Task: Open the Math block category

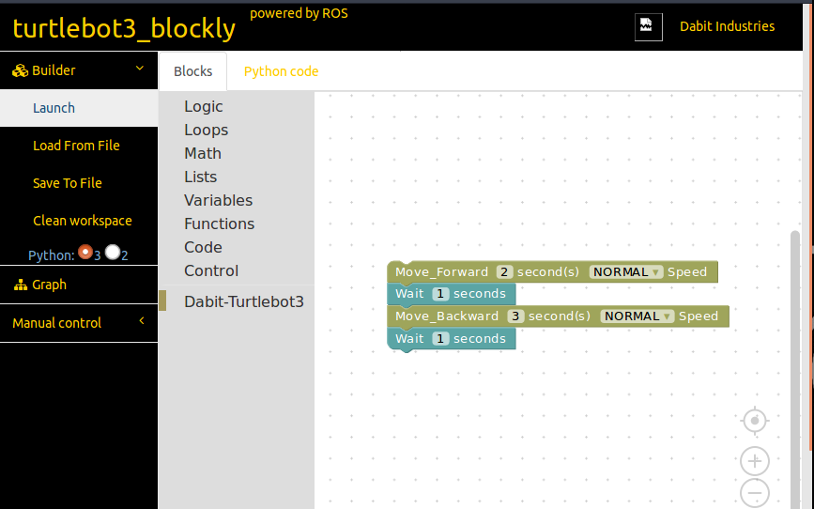Action: pyautogui.click(x=203, y=153)
